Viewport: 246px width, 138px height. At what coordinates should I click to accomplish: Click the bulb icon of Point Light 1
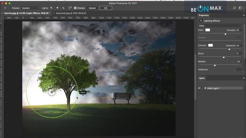(x=205, y=88)
